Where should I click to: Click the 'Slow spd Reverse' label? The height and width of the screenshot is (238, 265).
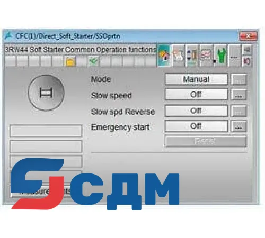coord(123,112)
